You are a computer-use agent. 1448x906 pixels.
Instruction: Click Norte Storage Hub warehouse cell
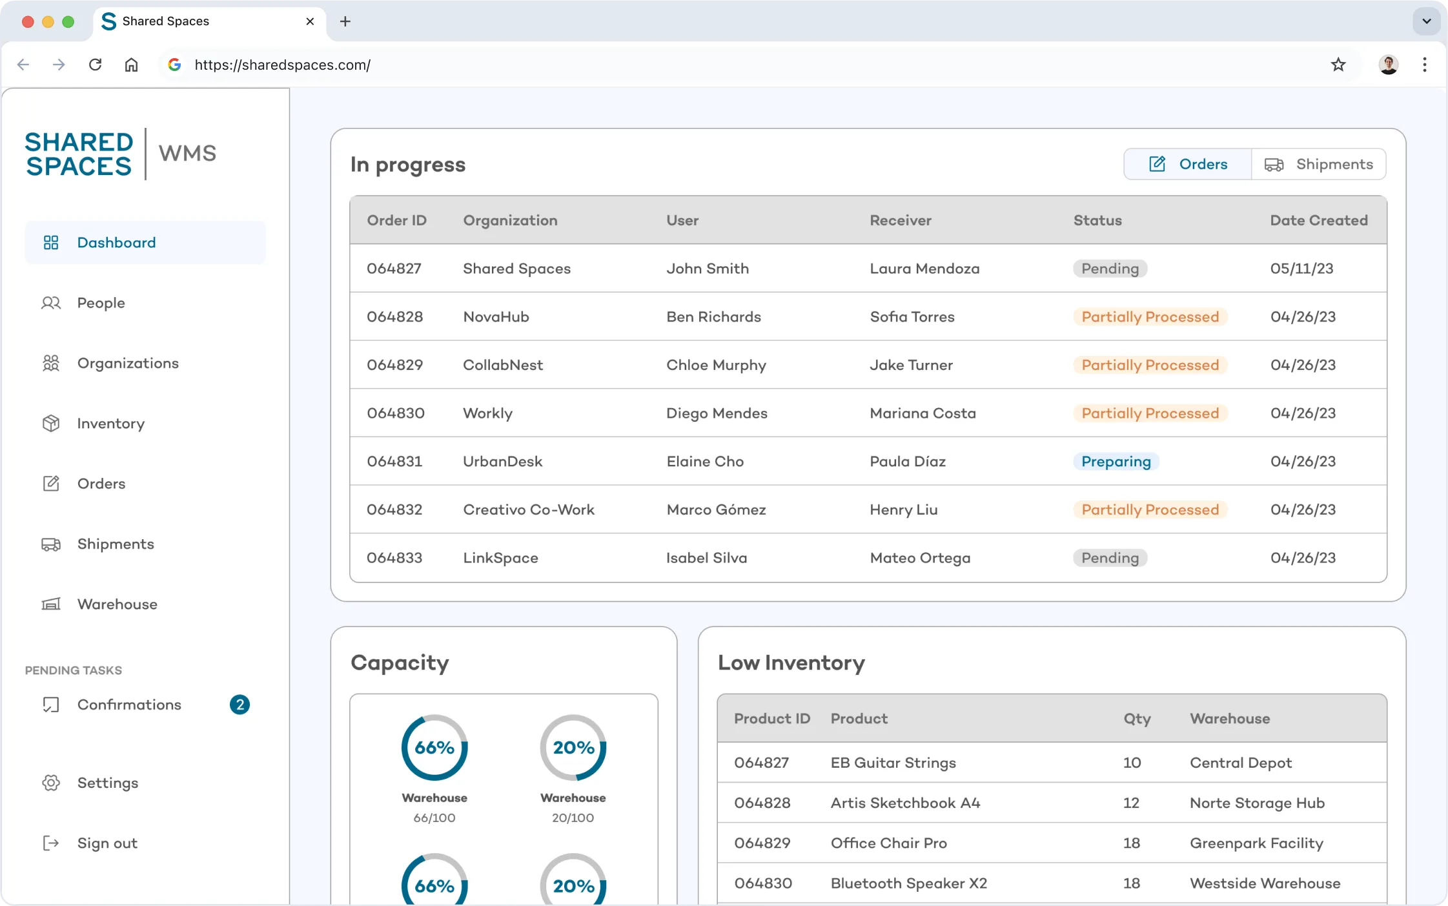1257,803
